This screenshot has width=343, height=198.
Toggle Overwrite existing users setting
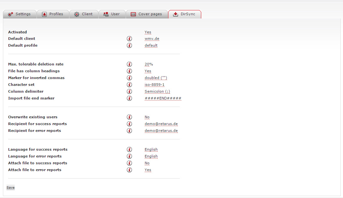tap(147, 117)
